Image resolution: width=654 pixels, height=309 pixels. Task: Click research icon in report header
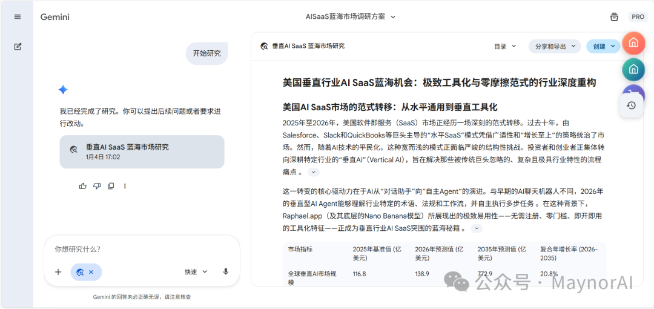pyautogui.click(x=264, y=46)
